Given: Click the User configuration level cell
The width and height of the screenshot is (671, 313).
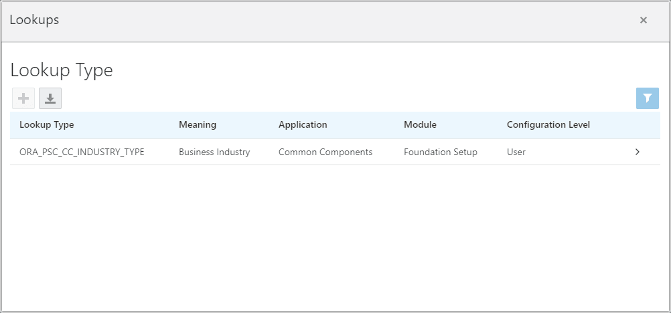Looking at the screenshot, I should coord(516,152).
